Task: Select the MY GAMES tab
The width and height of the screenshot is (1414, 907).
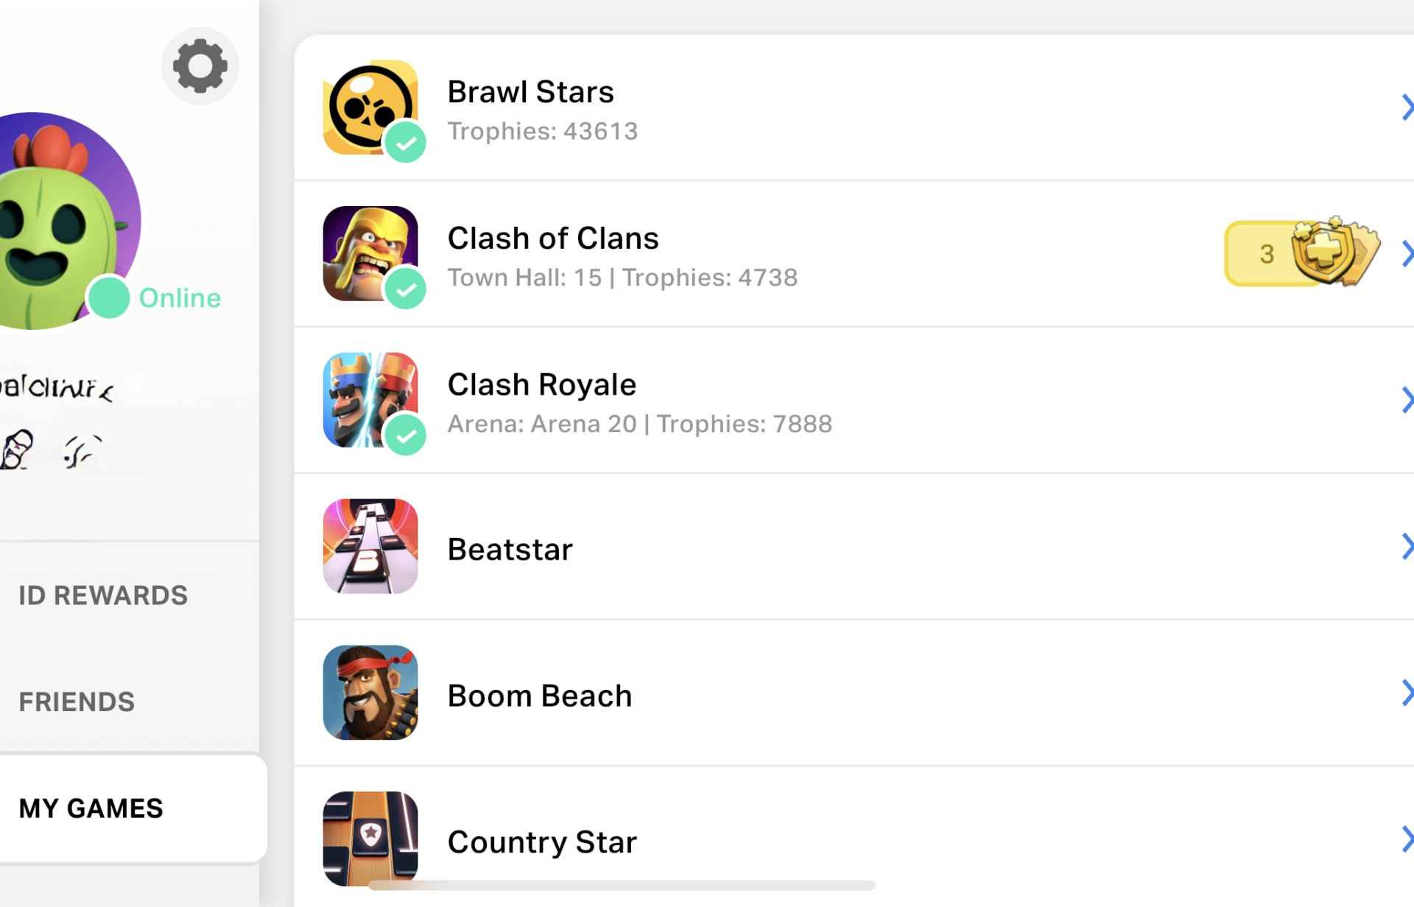Action: pyautogui.click(x=91, y=808)
